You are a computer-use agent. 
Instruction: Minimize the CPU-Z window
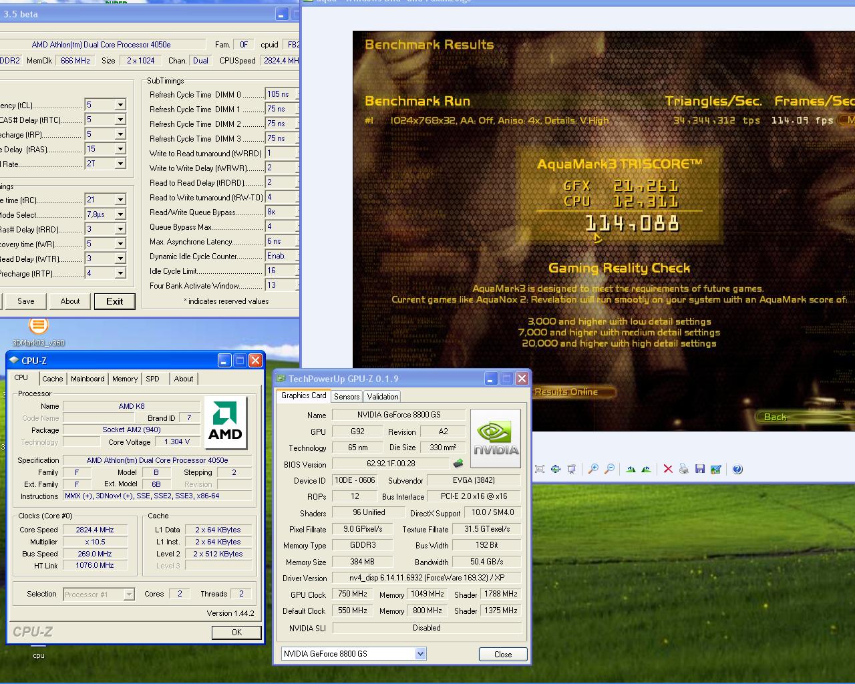pos(224,360)
